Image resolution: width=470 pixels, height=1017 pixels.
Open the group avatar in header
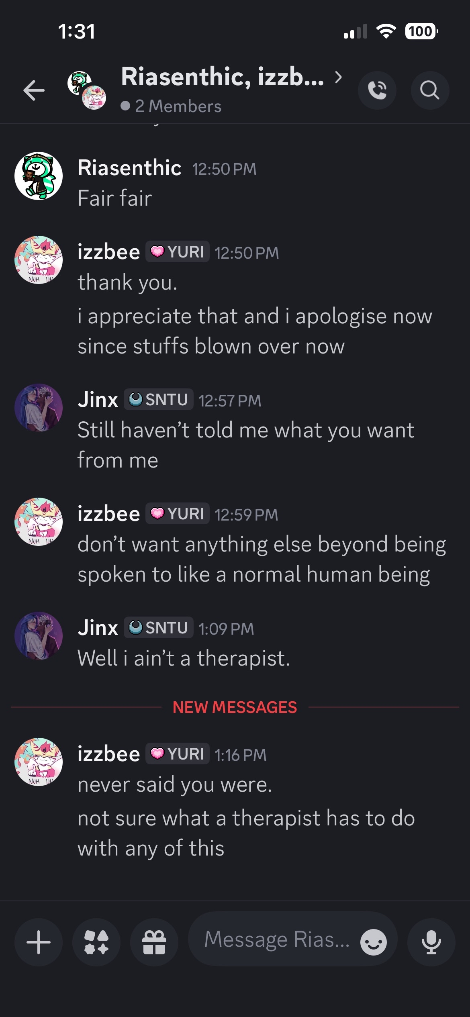(x=87, y=90)
